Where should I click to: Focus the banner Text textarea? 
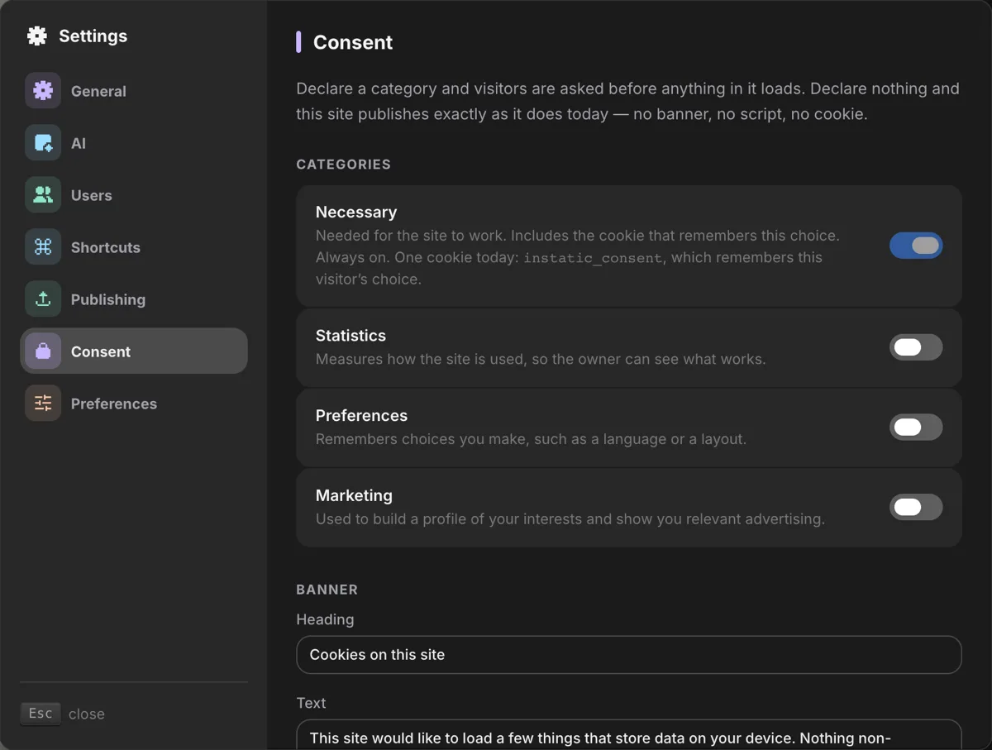pos(629,735)
